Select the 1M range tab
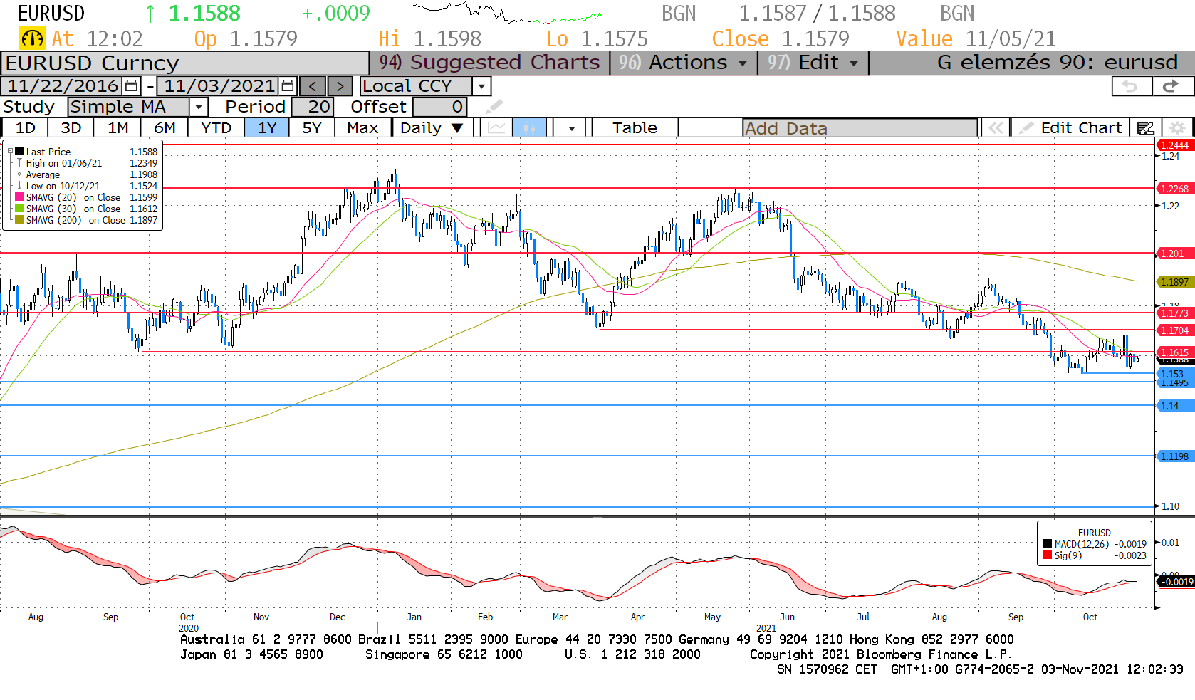The image size is (1195, 700). tap(118, 128)
